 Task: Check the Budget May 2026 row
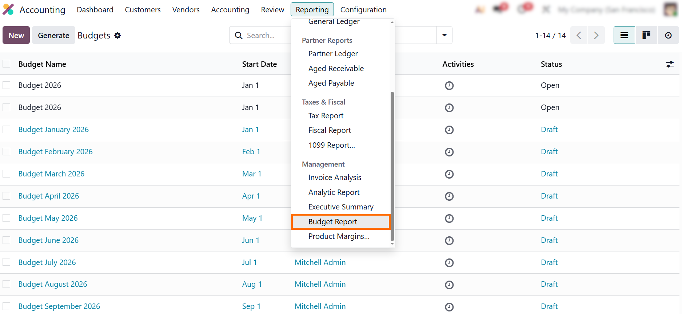tap(7, 218)
